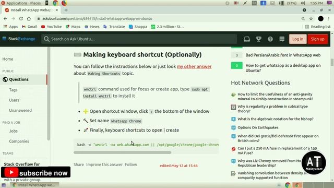The image size is (334, 188).
Task: Go to Home in the sidebar
Action: pos(8,59)
